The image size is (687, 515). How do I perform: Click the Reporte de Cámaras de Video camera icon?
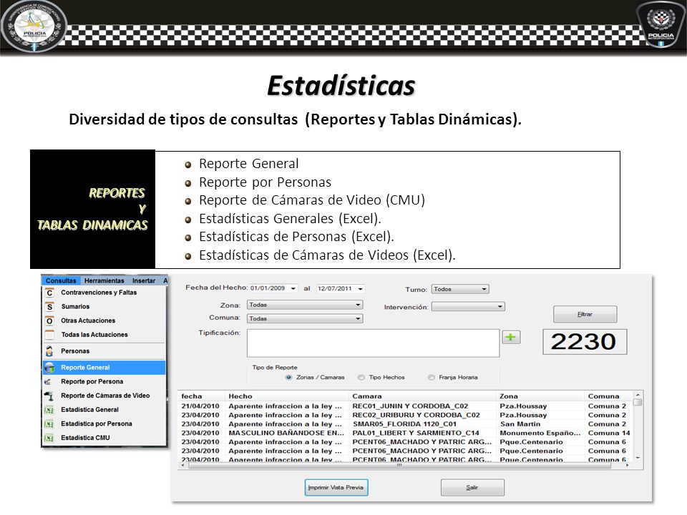point(49,396)
